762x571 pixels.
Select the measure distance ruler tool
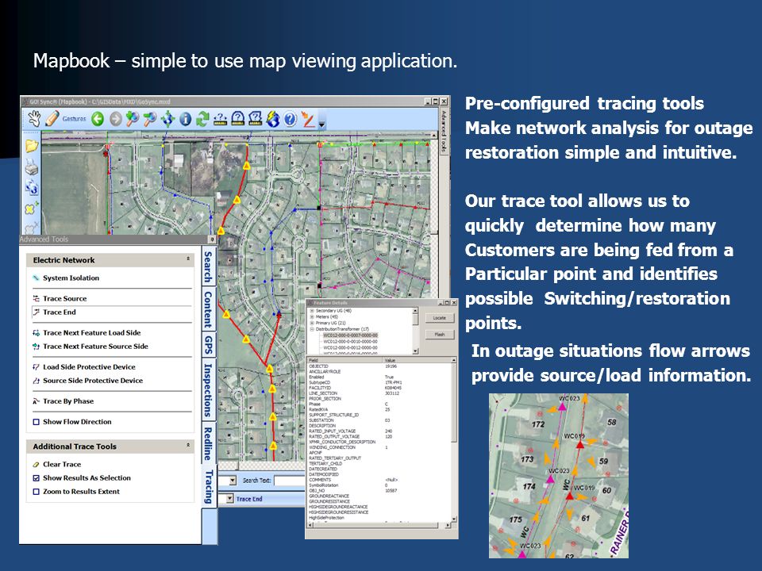point(220,118)
